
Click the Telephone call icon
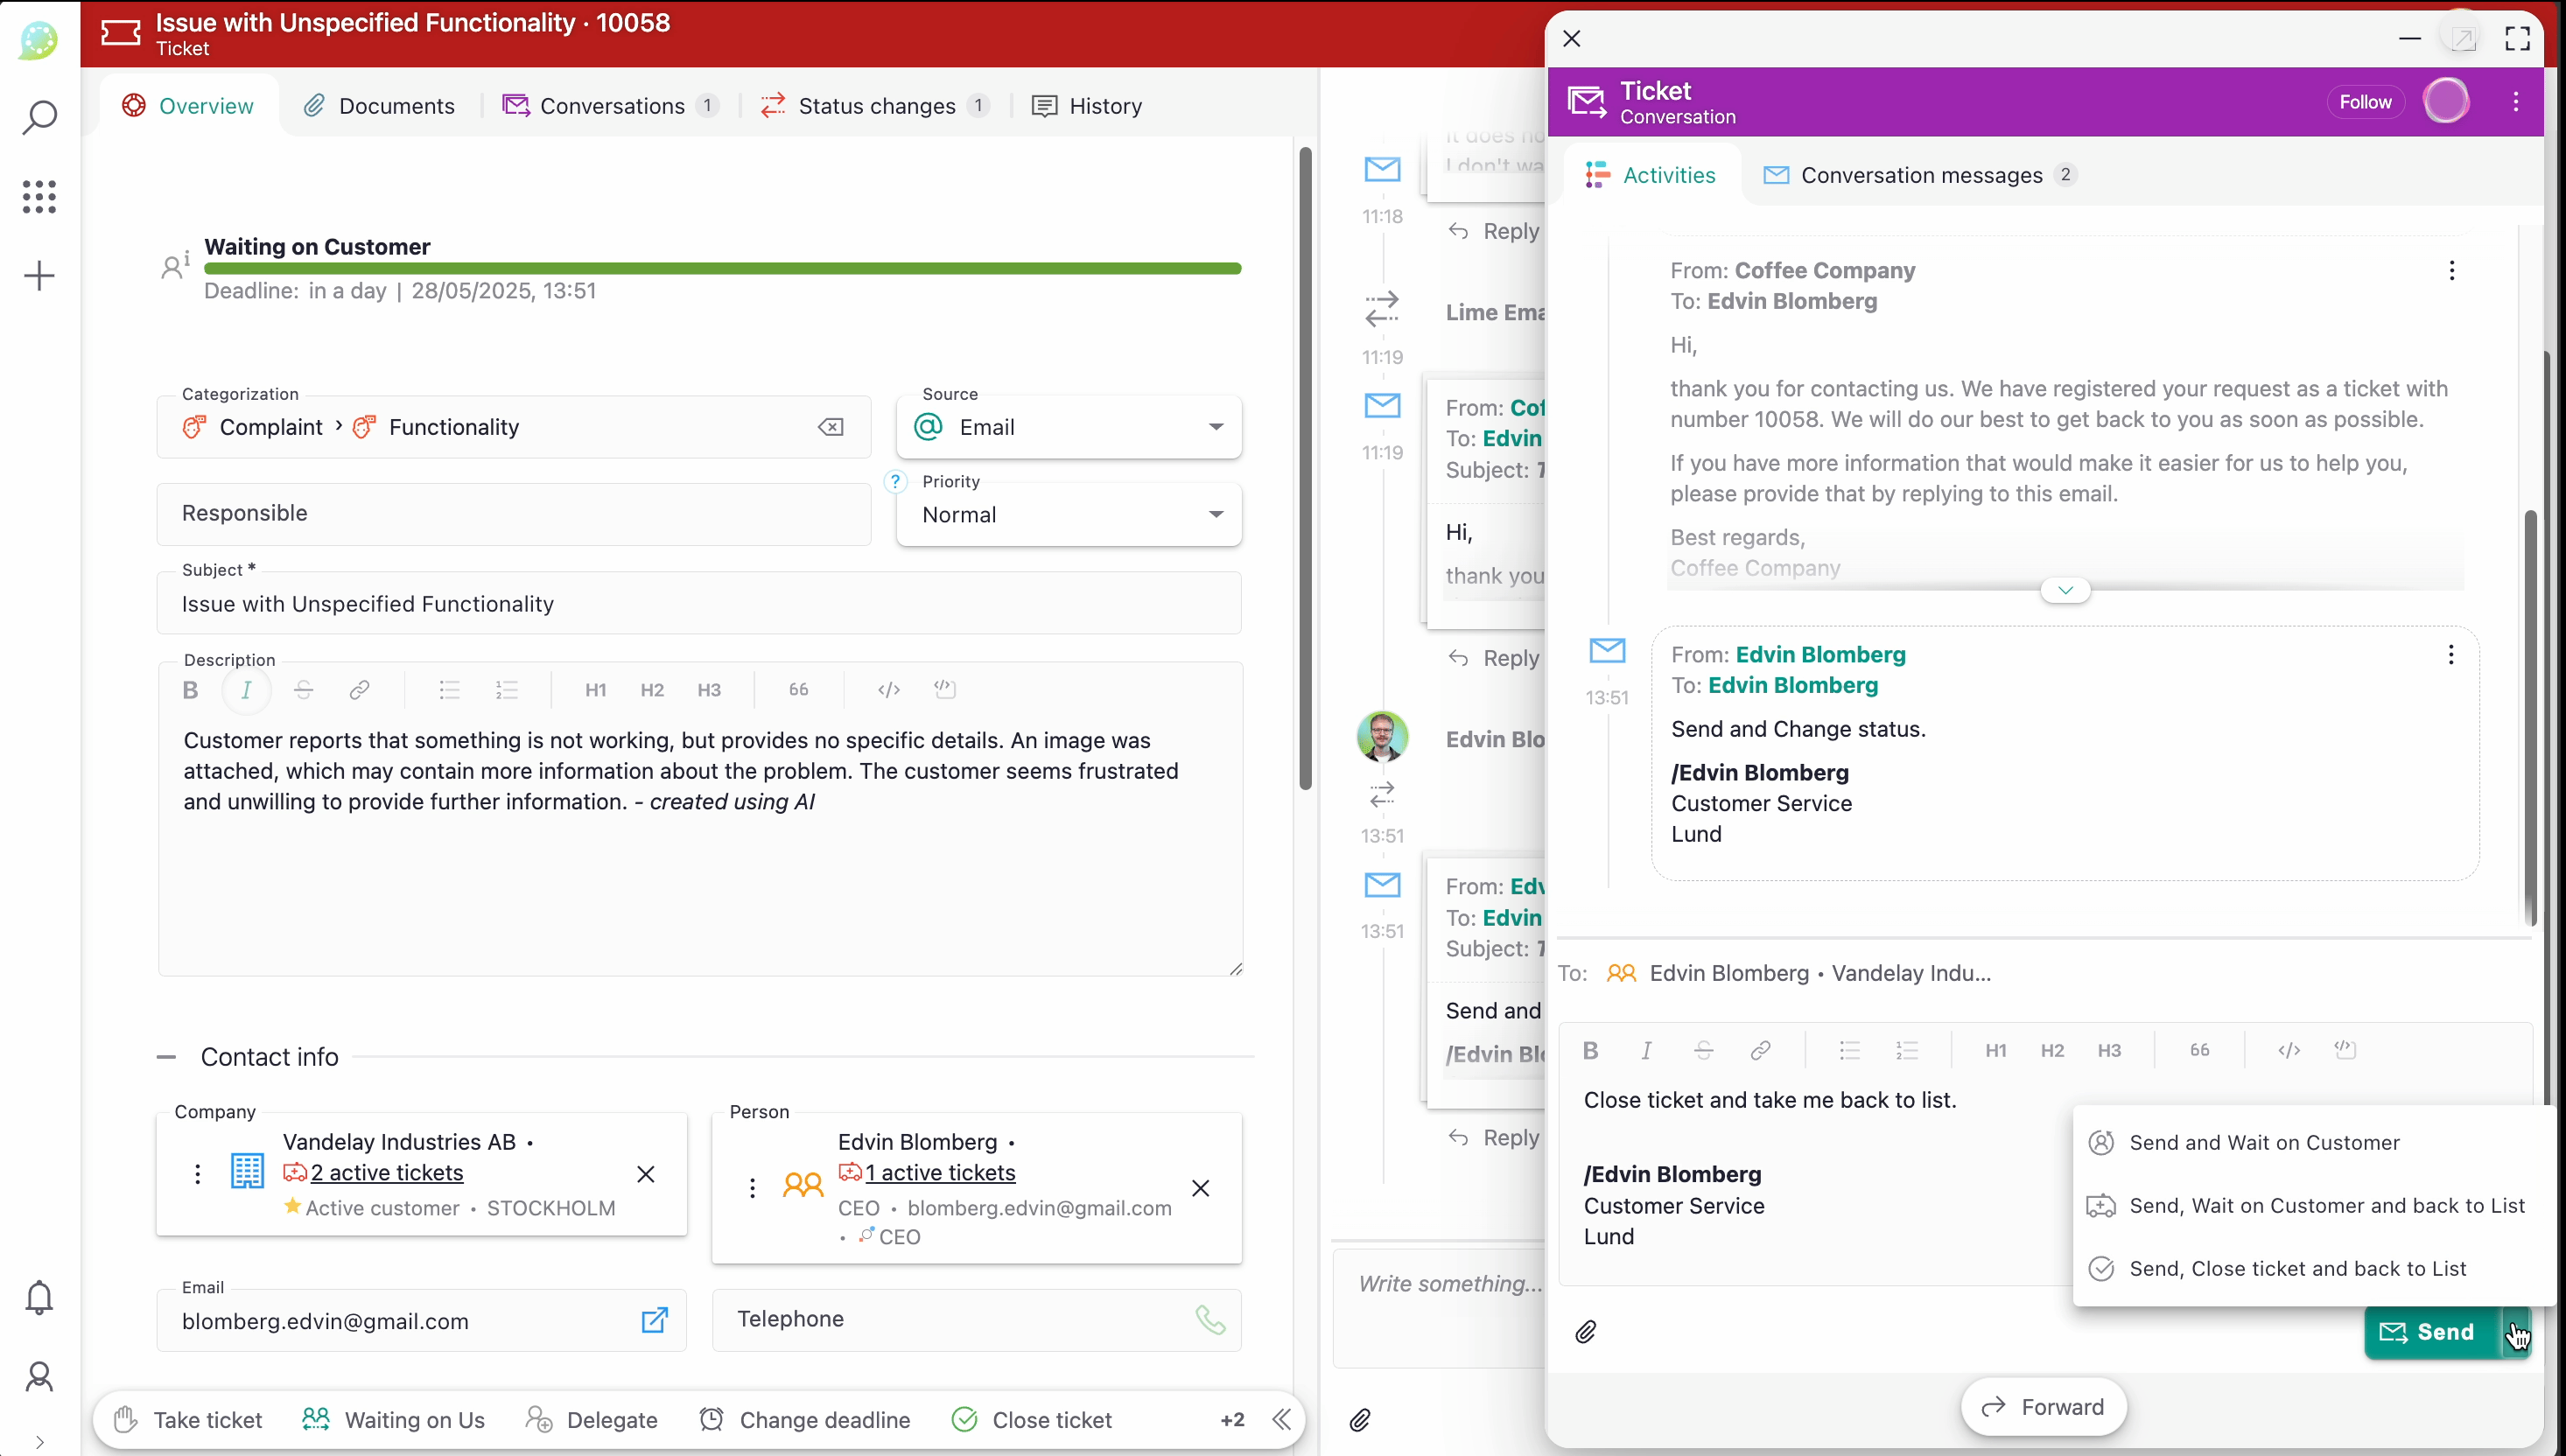pyautogui.click(x=1210, y=1320)
